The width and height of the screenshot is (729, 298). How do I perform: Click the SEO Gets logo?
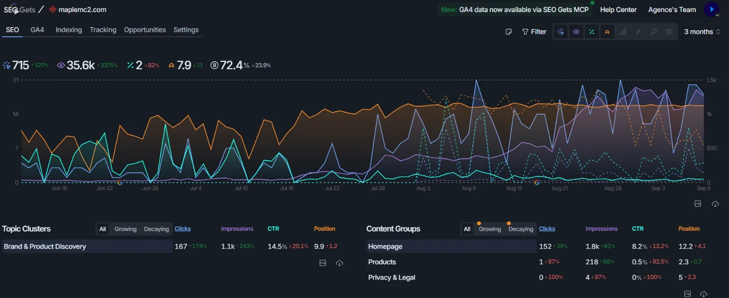(19, 9)
